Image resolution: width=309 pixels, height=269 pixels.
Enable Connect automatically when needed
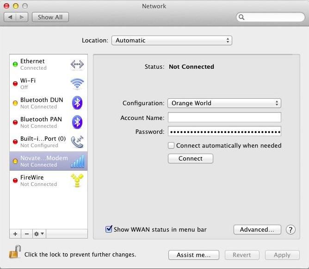pyautogui.click(x=172, y=145)
